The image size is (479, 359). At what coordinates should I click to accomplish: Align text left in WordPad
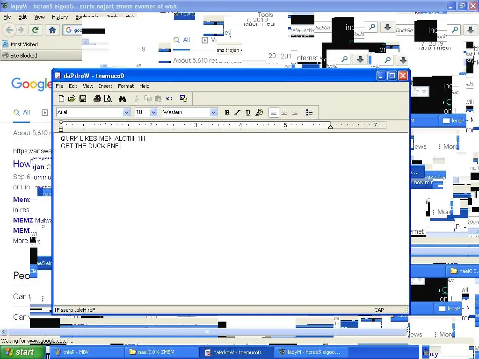pos(274,112)
